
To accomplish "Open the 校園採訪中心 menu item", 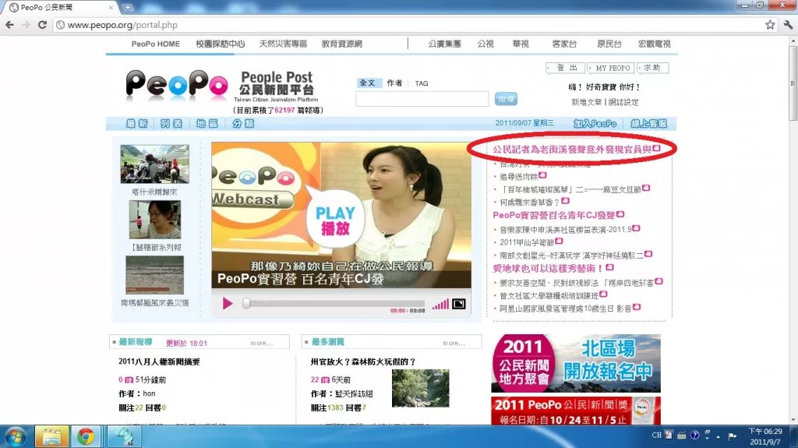I will pyautogui.click(x=220, y=44).
